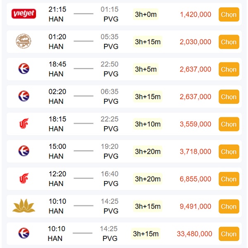Select the 1,420,000 Vietjet flight with Chọn

point(229,14)
